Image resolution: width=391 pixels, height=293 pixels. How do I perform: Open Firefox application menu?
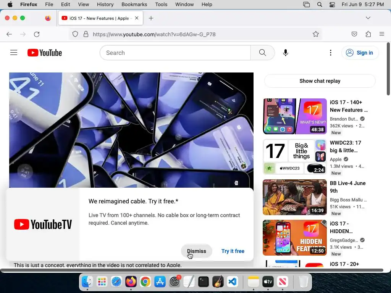click(x=382, y=34)
